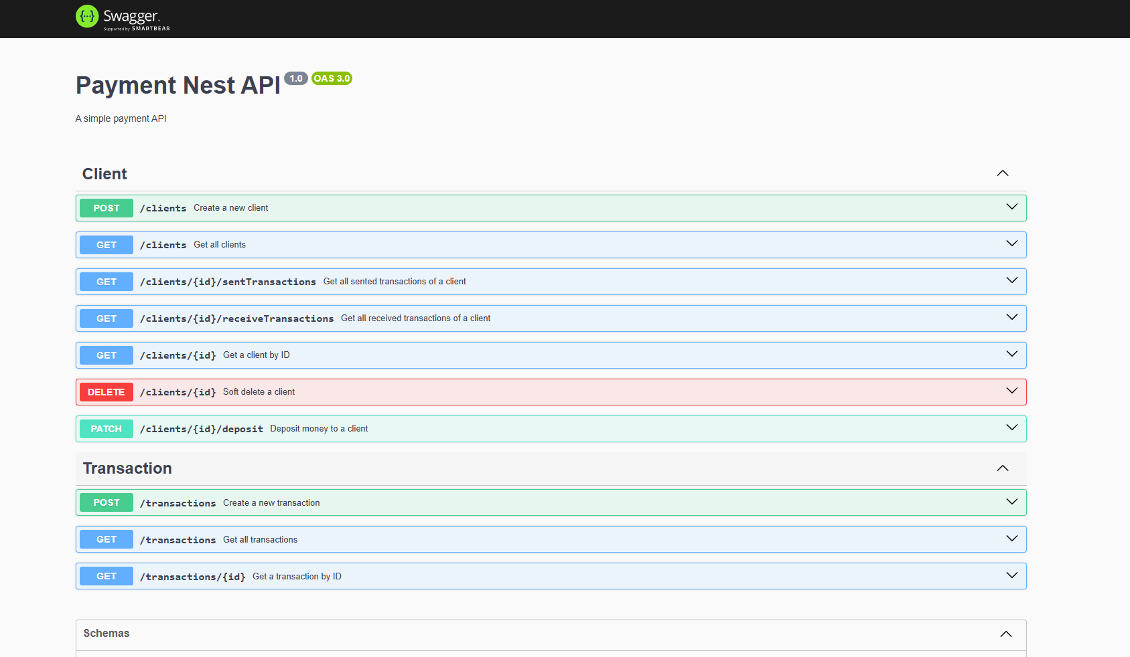
Task: Collapse the Client section
Action: 1002,173
